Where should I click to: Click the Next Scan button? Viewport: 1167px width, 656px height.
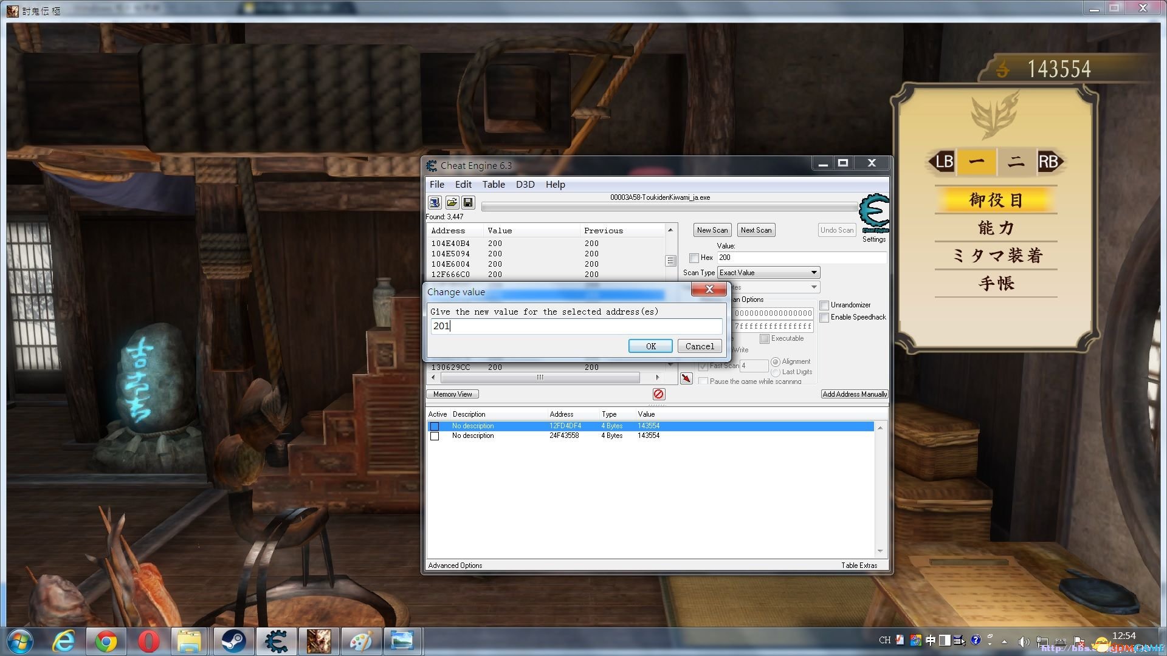click(756, 230)
